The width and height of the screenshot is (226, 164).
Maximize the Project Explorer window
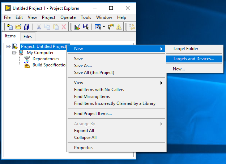coord(111,8)
